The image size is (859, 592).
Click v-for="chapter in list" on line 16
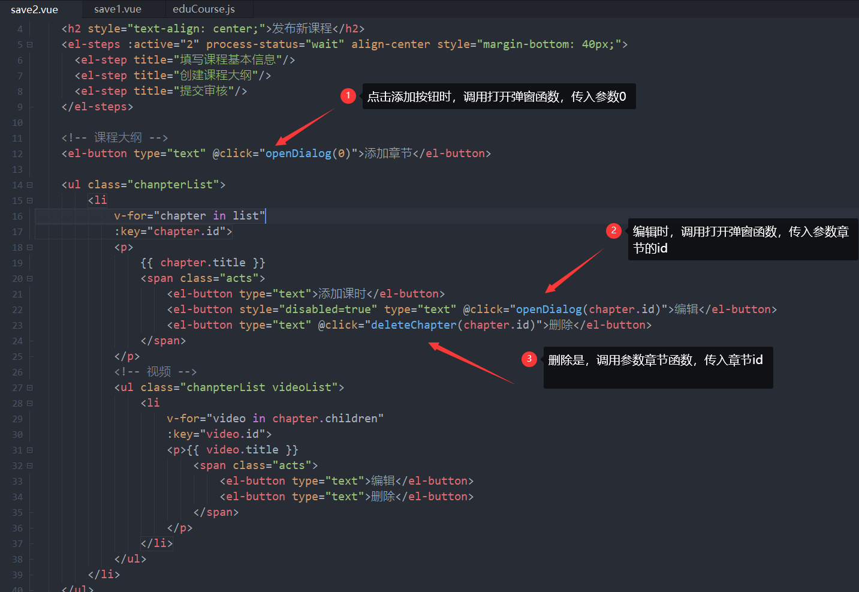189,216
